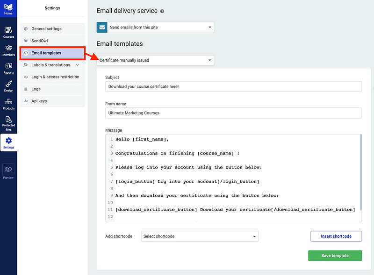374x275 pixels.
Task: Select General settings menu item
Action: pyautogui.click(x=52, y=29)
